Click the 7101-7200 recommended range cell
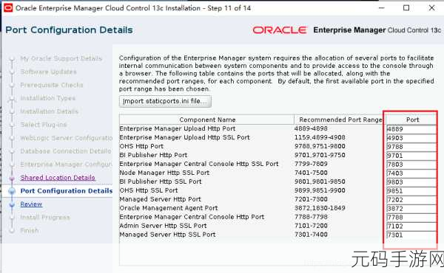Screen dimensions: 444x273 click(x=311, y=226)
